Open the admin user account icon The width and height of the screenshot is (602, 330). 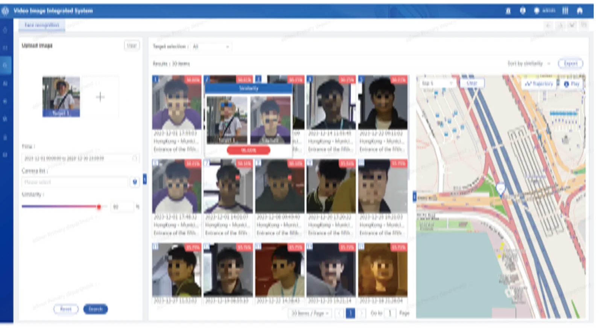point(537,11)
